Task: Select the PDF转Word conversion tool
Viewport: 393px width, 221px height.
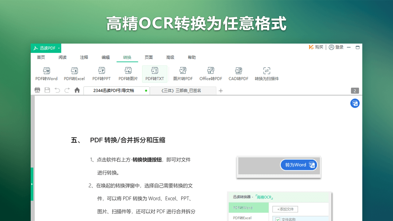Action: coord(46,74)
